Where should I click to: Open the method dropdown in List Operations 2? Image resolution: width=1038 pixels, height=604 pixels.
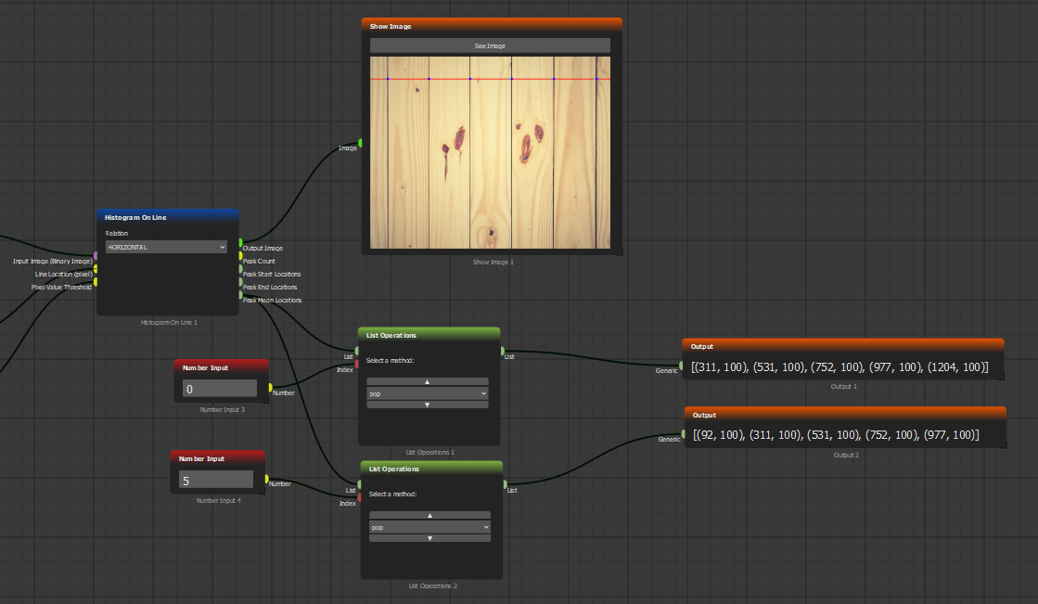(429, 527)
